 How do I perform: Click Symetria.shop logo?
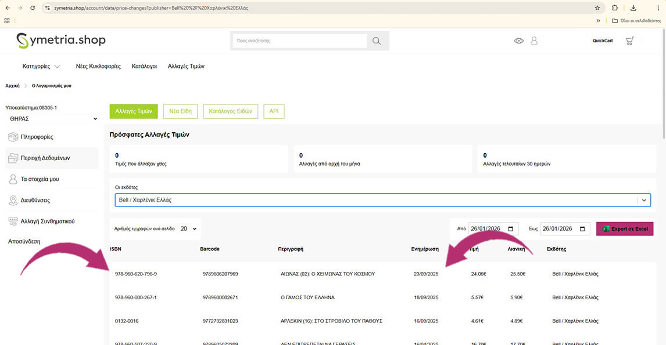click(61, 41)
